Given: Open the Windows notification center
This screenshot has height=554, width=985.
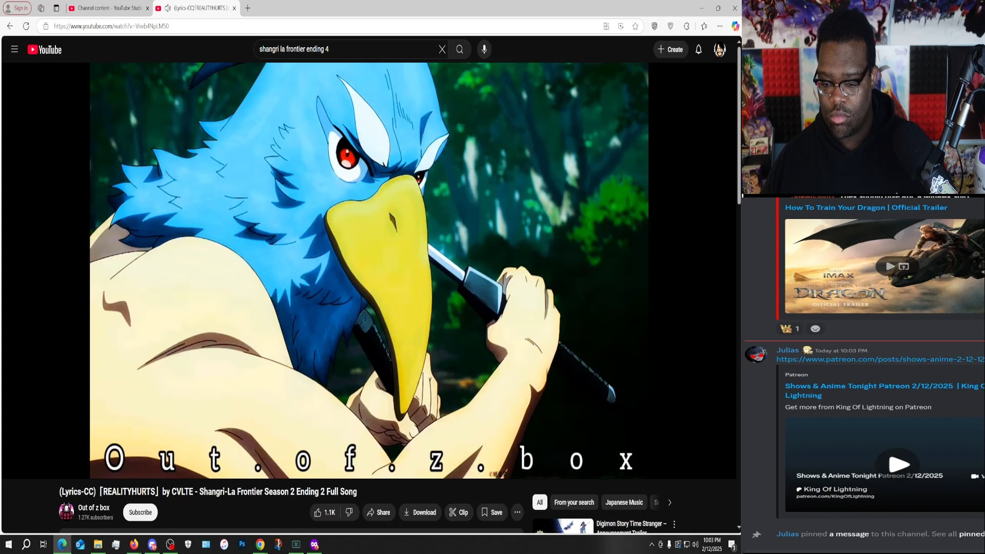Looking at the screenshot, I should tap(733, 545).
